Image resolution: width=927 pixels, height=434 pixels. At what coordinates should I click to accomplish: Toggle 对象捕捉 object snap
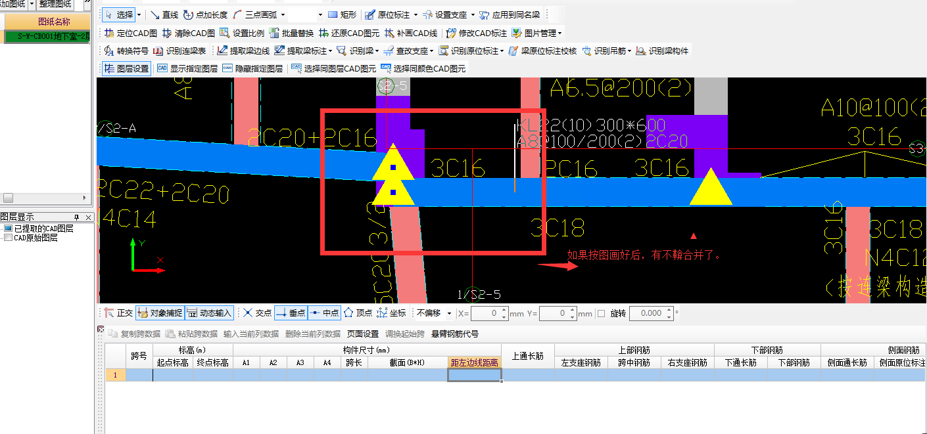pos(160,313)
